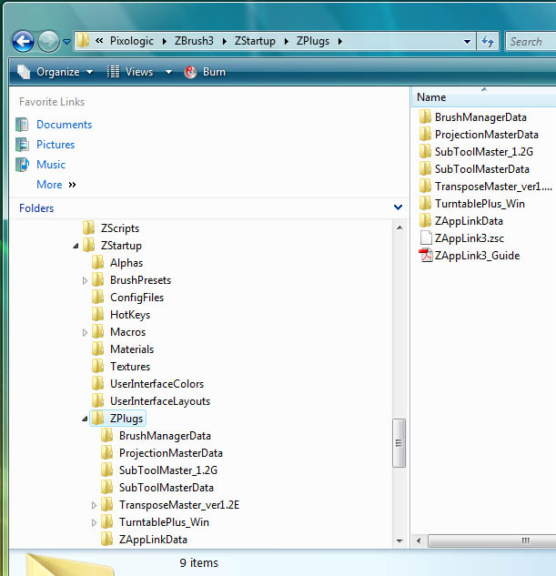Click the Documents icon in Favorite Links
The width and height of the screenshot is (556, 576).
click(22, 125)
